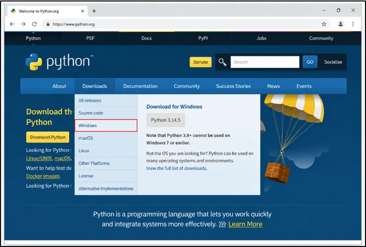
Task: Open the Events navigation menu
Action: pyautogui.click(x=304, y=86)
